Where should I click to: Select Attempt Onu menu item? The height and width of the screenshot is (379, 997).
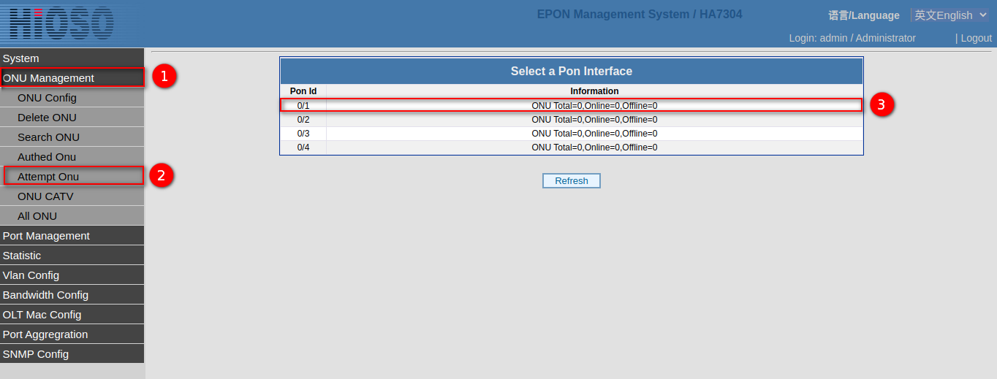(x=48, y=177)
